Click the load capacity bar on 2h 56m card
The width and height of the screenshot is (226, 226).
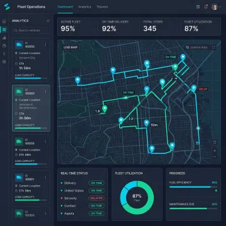point(31,128)
